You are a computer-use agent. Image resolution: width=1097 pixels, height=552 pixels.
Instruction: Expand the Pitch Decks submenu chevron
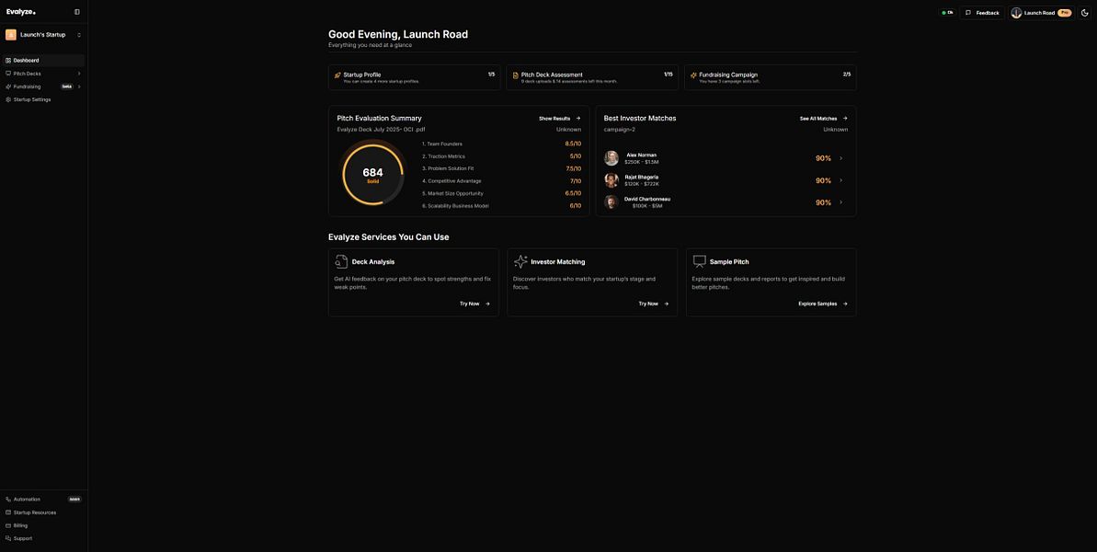[x=79, y=74]
